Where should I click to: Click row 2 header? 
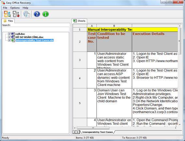coord(80,41)
